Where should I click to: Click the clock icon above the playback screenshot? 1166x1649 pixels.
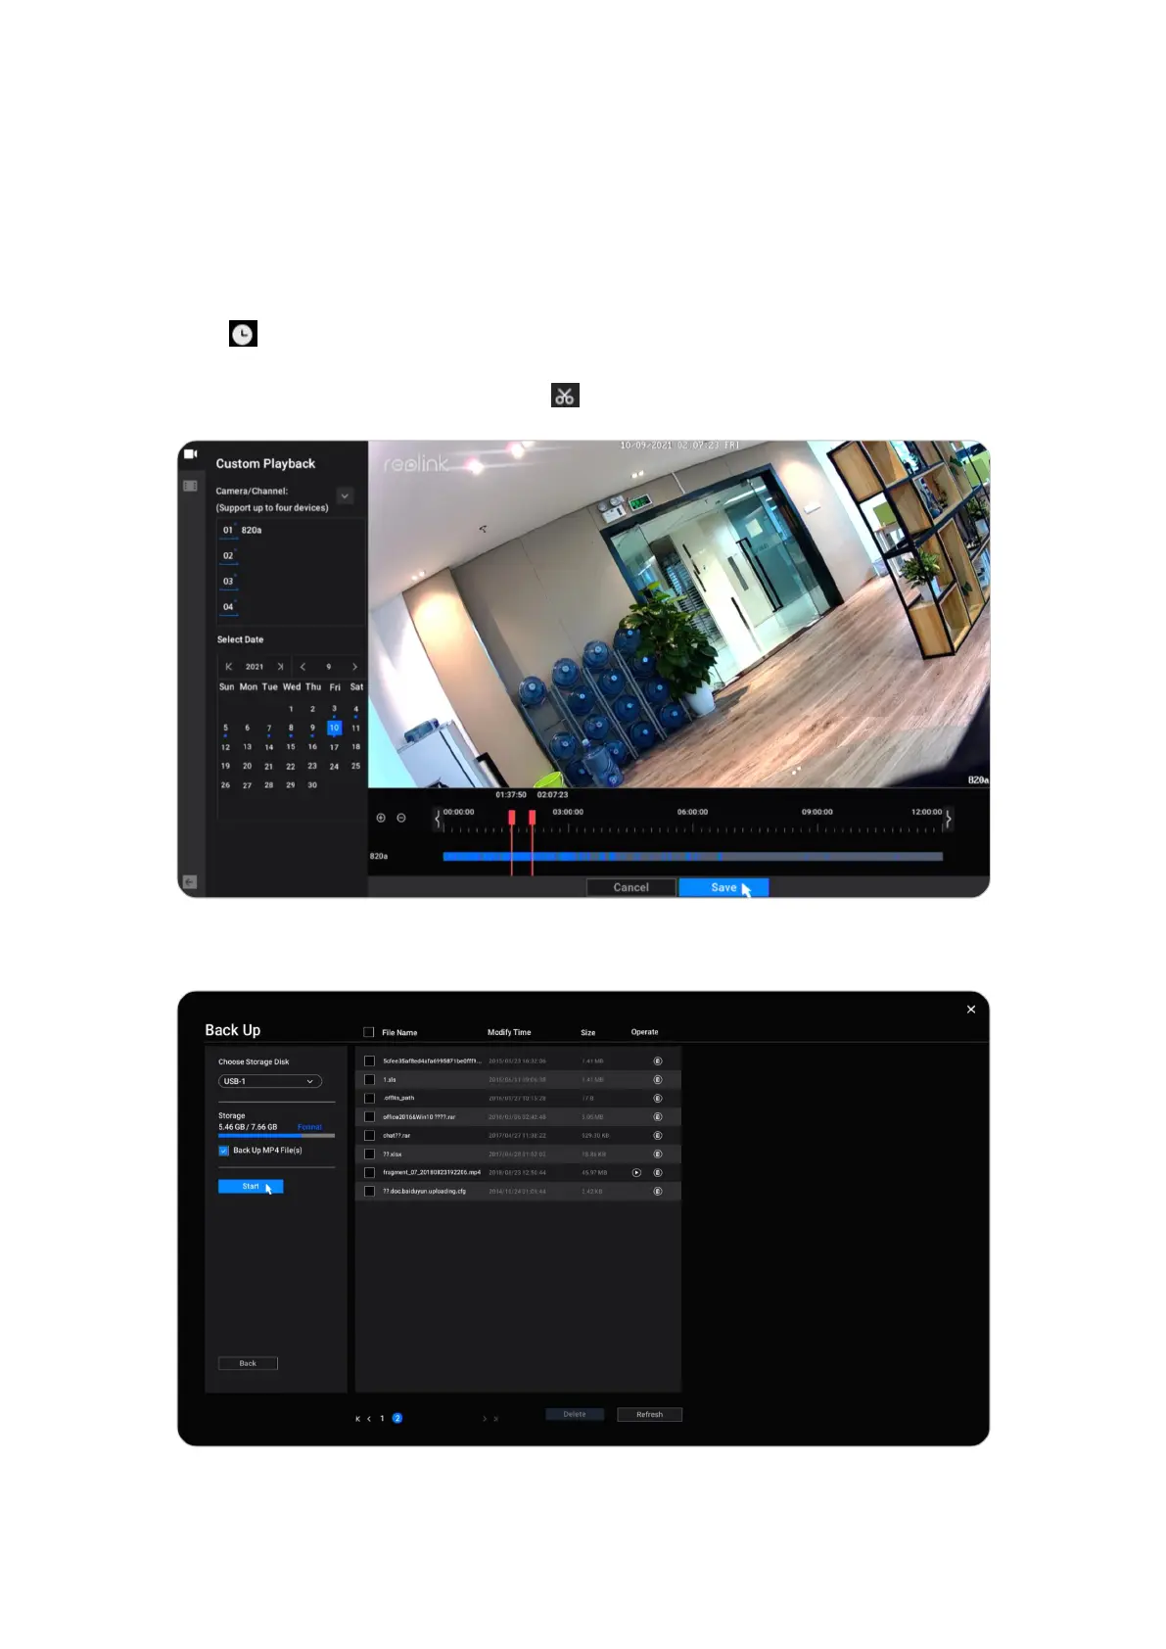243,334
